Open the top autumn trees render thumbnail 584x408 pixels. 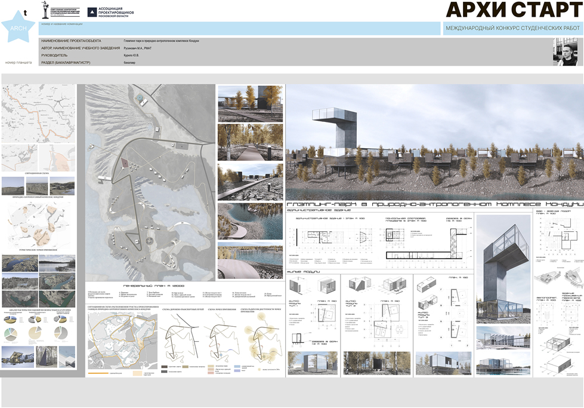249,102
